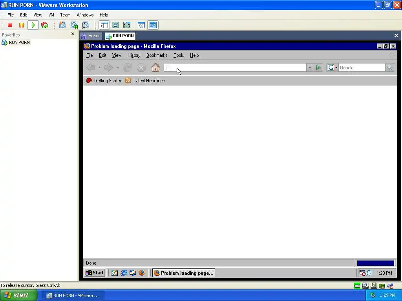The width and height of the screenshot is (402, 301).
Task: Click inside the Firefox address bar
Action: click(x=235, y=67)
